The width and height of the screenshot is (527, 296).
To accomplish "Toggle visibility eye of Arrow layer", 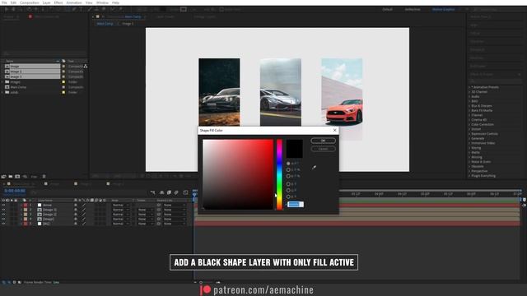I will click(x=3, y=205).
